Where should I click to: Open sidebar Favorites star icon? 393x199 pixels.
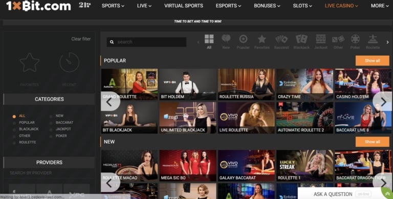[30, 62]
